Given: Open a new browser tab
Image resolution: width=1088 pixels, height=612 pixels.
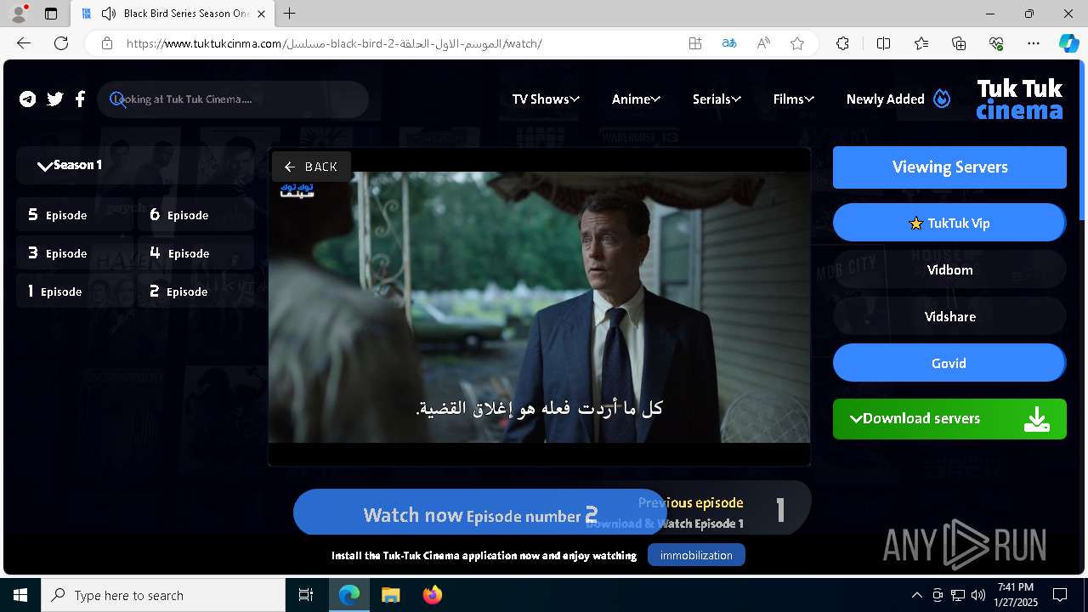Looking at the screenshot, I should coord(290,14).
